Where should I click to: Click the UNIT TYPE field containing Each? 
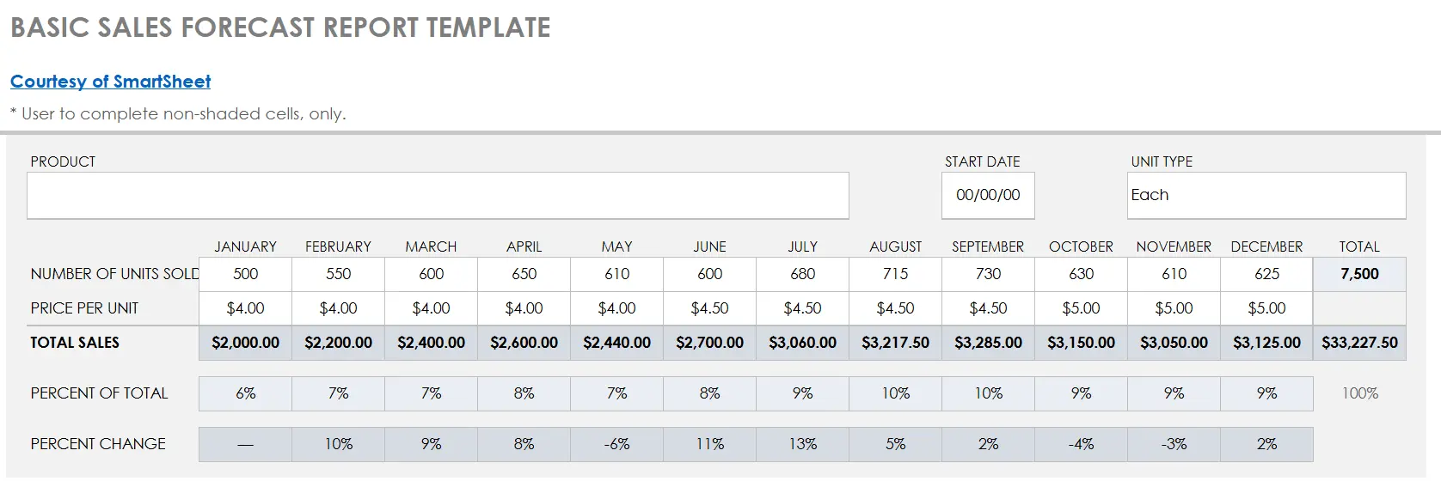(x=1266, y=196)
